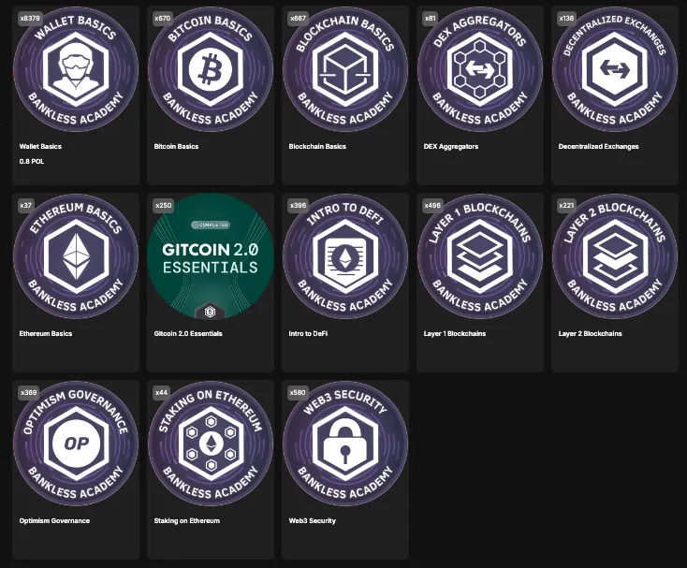This screenshot has height=568, width=687.
Task: Open the Decentralized Exchanges badge image
Action: pos(615,69)
